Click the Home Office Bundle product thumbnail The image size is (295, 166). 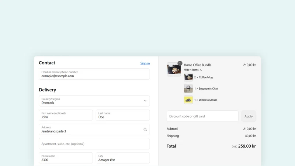pos(174,69)
